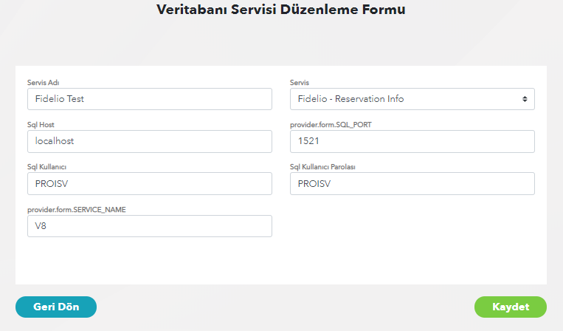This screenshot has height=331, width=563.
Task: Focus the Sql Kullanıcı Parolası field
Action: 412,183
